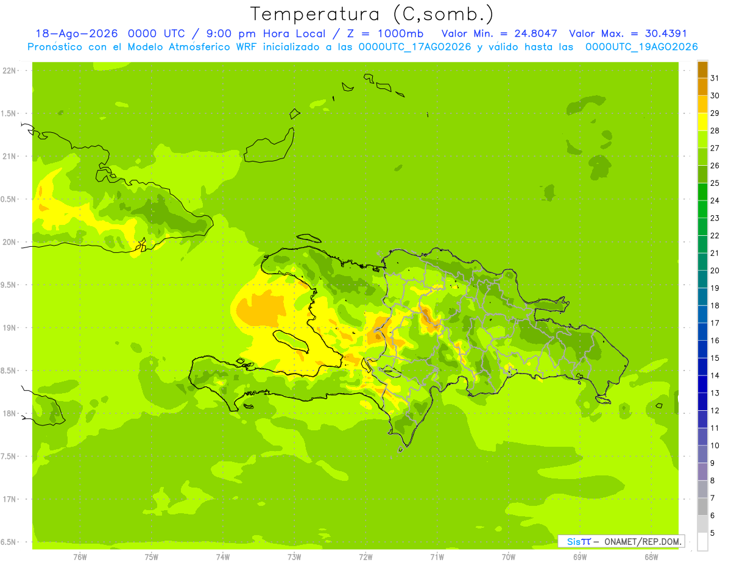This screenshot has height=565, width=731.
Task: Click the latitude label "9.5N"
Action: (x=9, y=285)
